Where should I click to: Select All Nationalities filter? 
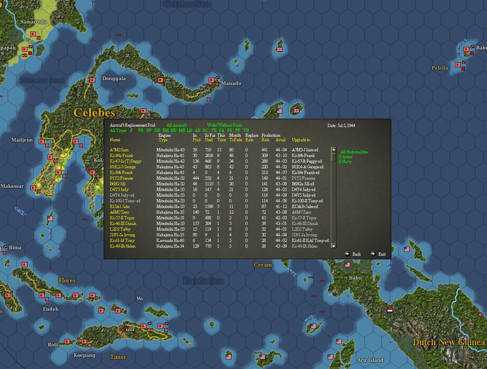(354, 152)
